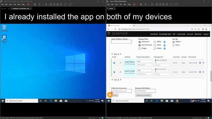Viewport: 212px width, 119px height.
Task: Uncheck Auth checkbox for member b6267a15b4
Action: [x=114, y=72]
